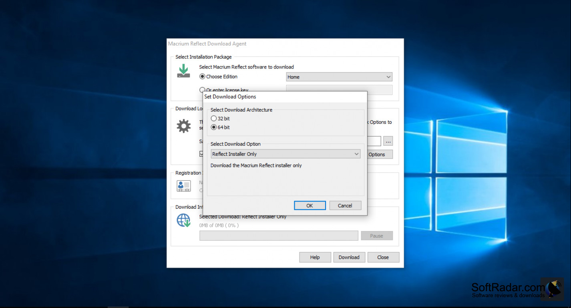Image resolution: width=571 pixels, height=308 pixels.
Task: Select the 32 bit architecture radio button
Action: [214, 119]
